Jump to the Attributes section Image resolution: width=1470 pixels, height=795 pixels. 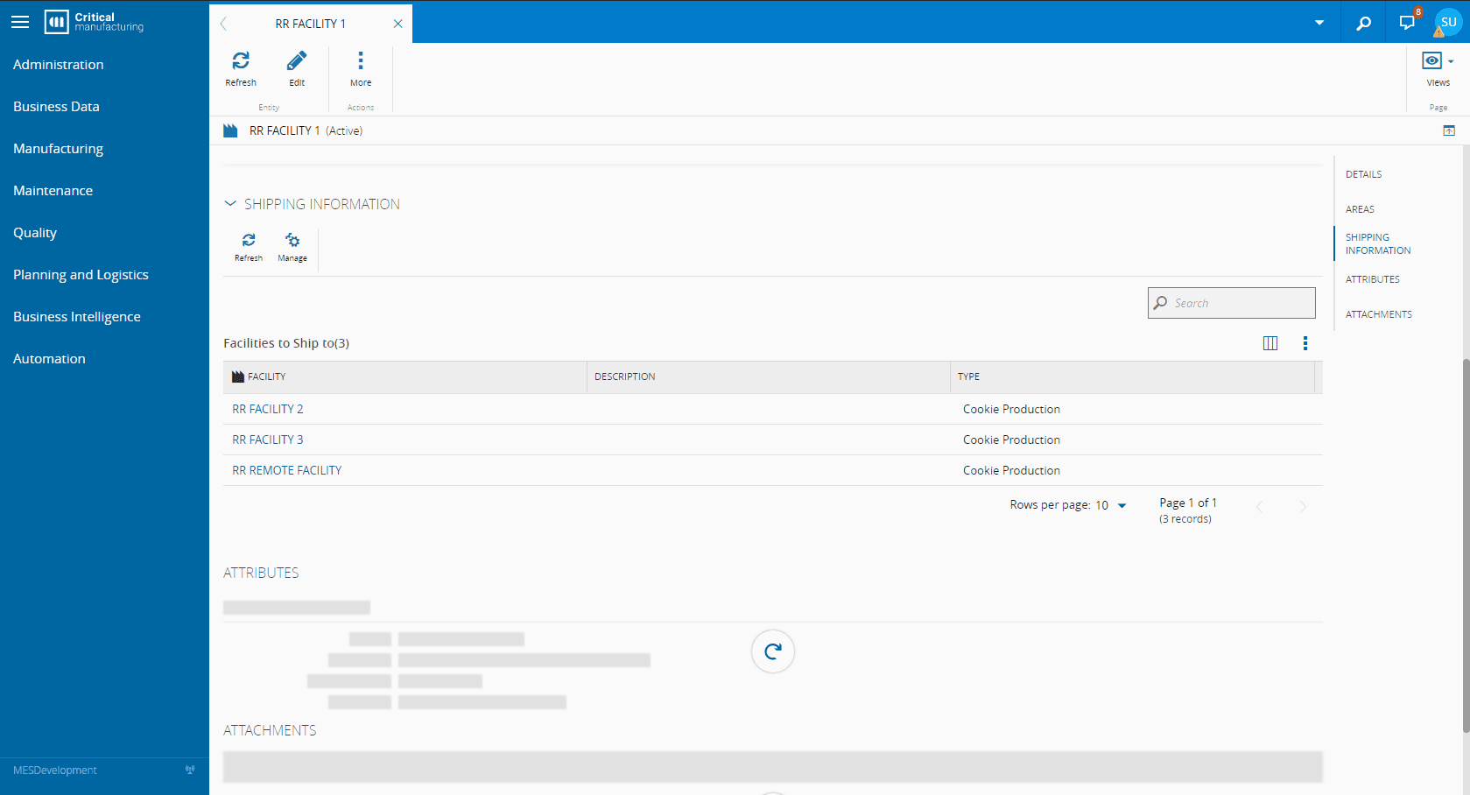point(1372,279)
